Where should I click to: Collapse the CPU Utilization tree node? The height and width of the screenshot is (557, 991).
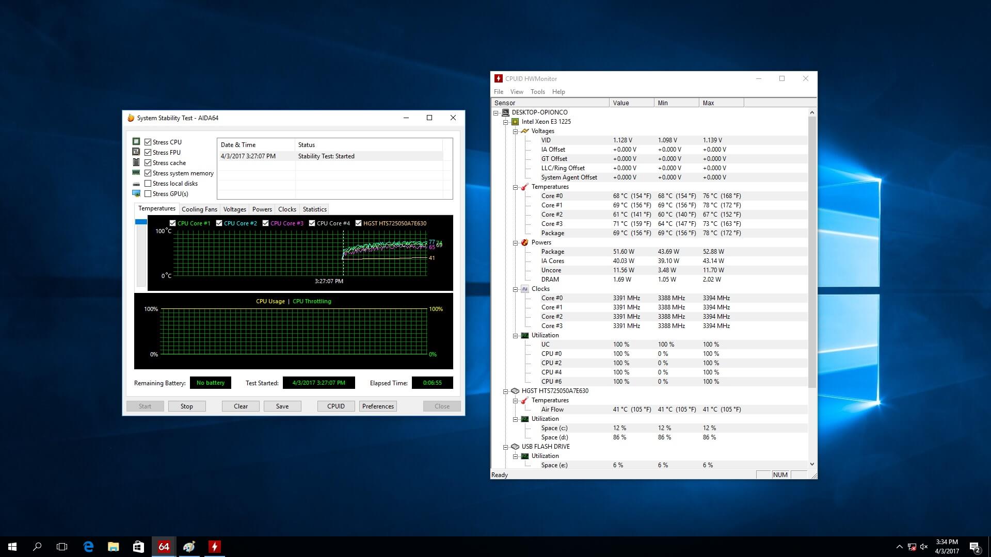[515, 335]
